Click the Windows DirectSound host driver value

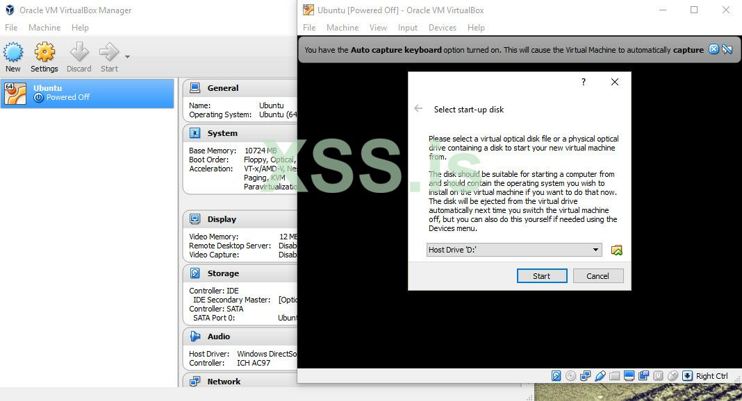(267, 354)
